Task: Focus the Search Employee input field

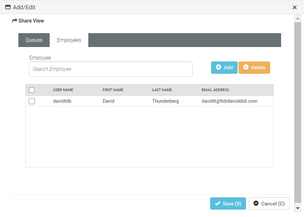Action: click(x=111, y=69)
